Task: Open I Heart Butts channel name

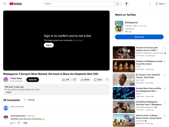Action: pos(16,78)
